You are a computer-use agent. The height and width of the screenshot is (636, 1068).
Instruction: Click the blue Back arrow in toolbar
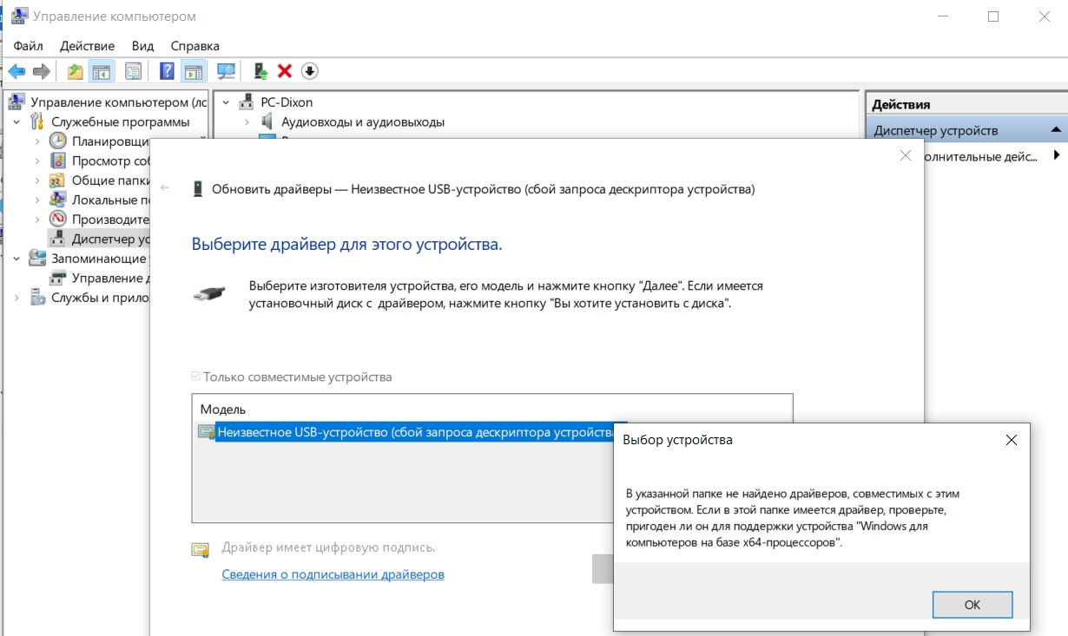coord(16,71)
